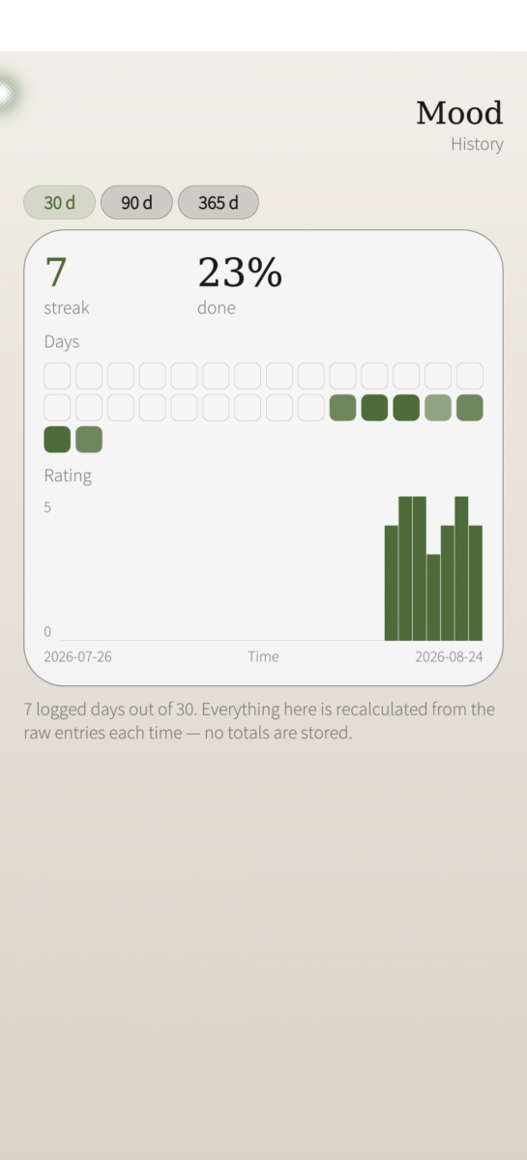Tap the Rating section label
Screen dimensions: 527x1160
point(68,476)
